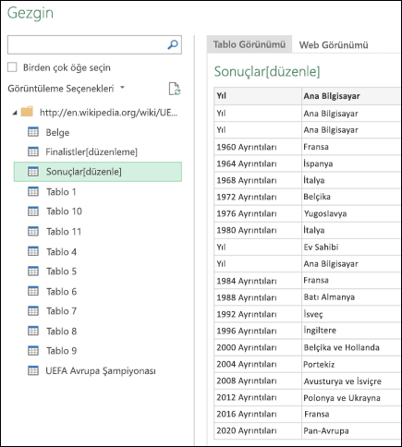The height and width of the screenshot is (447, 402).
Task: Click the http://en.wikipedia.org/wiki/UE... folder label
Action: (109, 113)
